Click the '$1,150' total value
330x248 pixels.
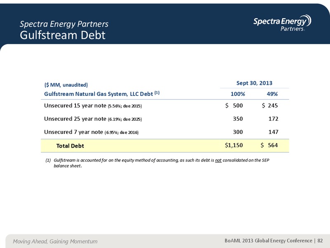(234, 145)
